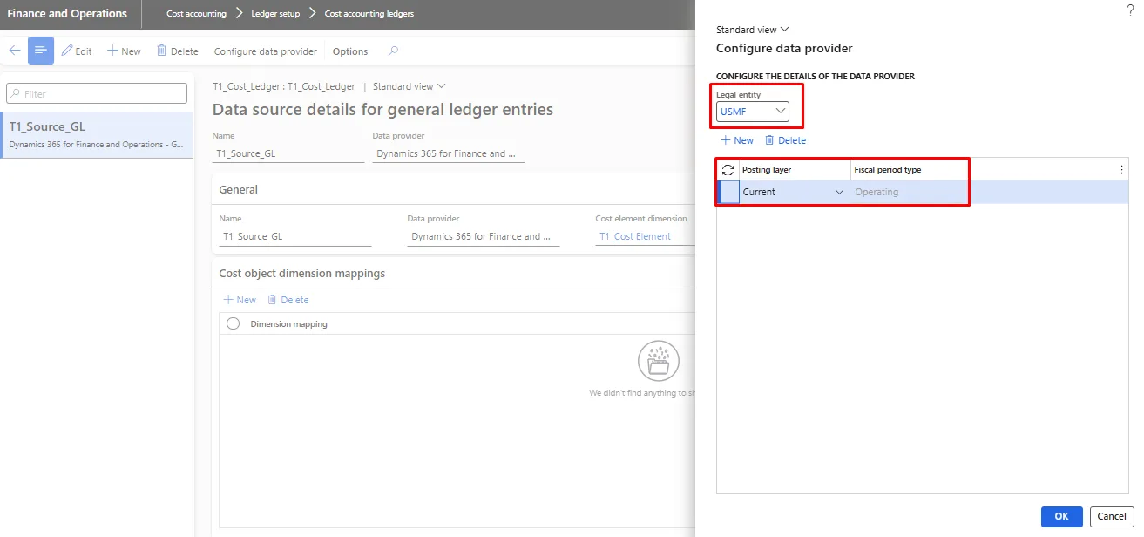The height and width of the screenshot is (537, 1144).
Task: Click the T1_Cost_Ledger : T1_Cost_Ledger title text
Action: pos(284,86)
